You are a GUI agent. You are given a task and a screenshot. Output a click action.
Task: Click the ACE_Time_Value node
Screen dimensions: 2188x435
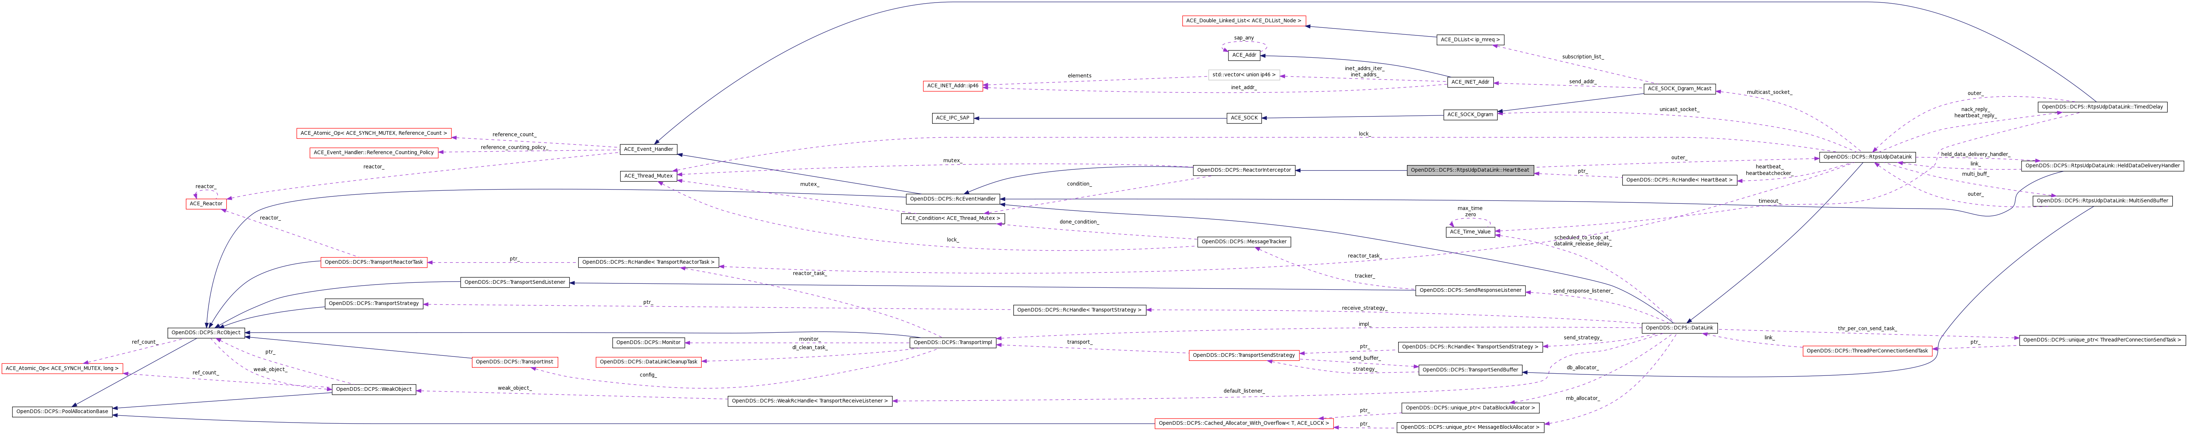1470,232
